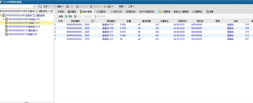This screenshot has width=253, height=103.
Task: Click old material number 04.06.0037
Action: click(179, 25)
